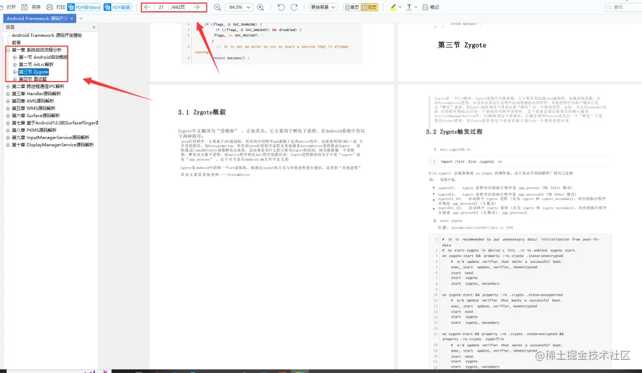Viewport: 642px width, 373px height.
Task: Toggle the redo arrow
Action: click(x=294, y=7)
